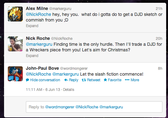Click the Hide conversation speech bubble icon
This screenshot has height=118, width=168.
click(27, 80)
